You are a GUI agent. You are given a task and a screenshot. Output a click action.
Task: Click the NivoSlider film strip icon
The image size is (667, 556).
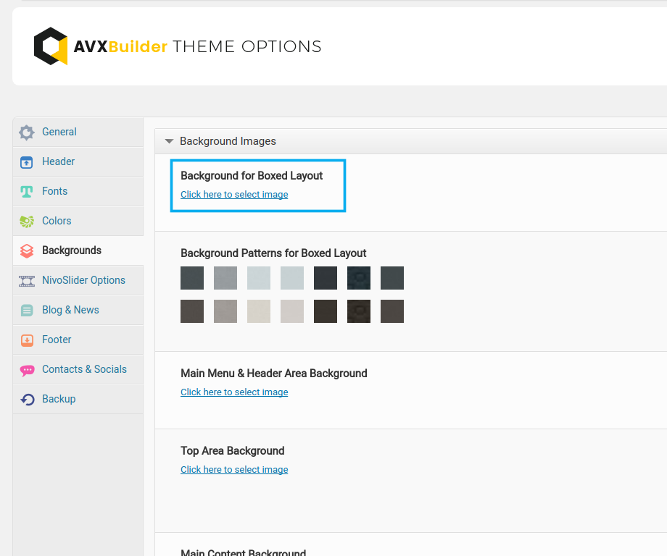[27, 281]
